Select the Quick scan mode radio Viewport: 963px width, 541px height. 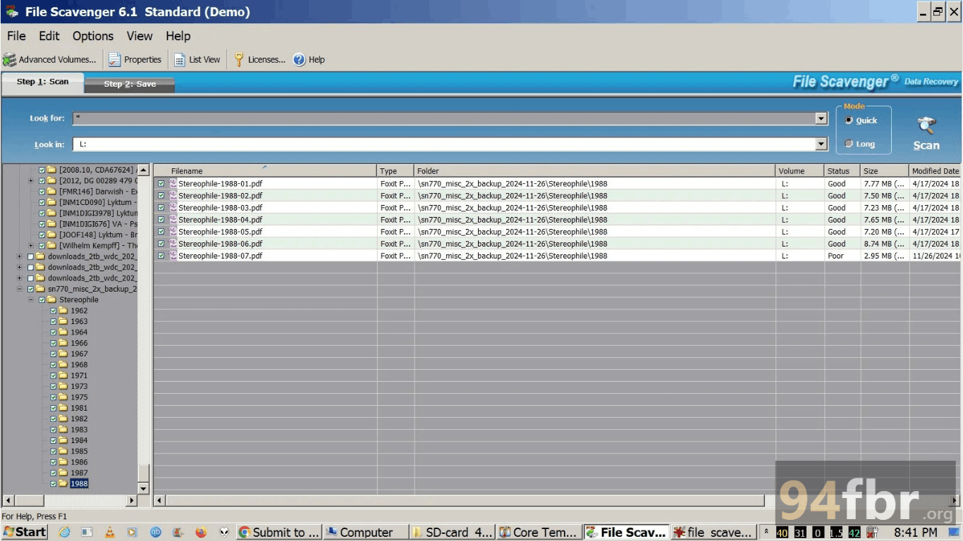(849, 120)
